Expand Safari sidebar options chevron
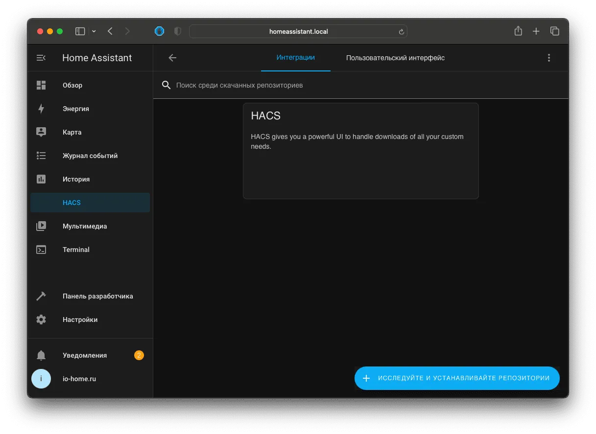 tap(94, 31)
